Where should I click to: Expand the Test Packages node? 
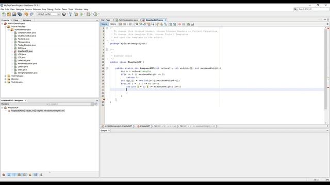(6, 76)
